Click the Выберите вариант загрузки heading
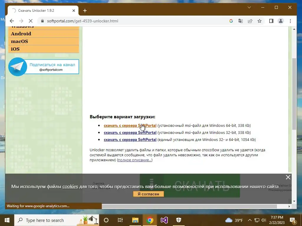The image size is (302, 226). (122, 117)
